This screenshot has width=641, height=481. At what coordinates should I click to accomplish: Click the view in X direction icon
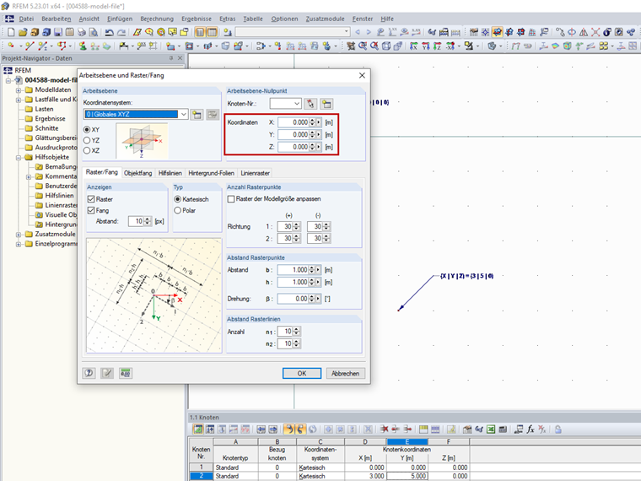(414, 46)
